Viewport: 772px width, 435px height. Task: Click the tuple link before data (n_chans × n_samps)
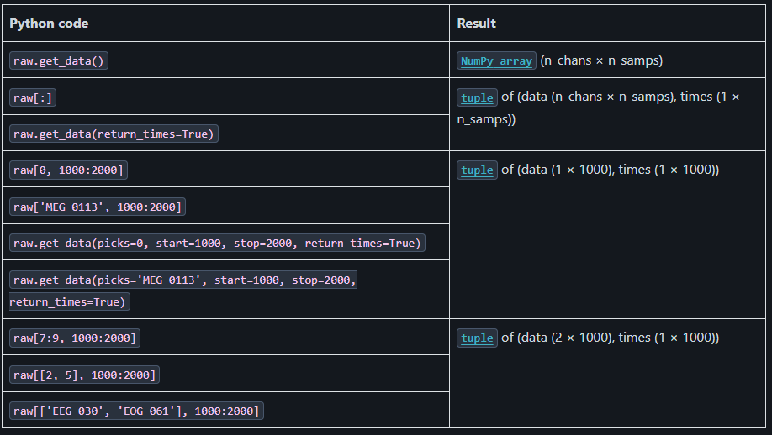tap(477, 97)
